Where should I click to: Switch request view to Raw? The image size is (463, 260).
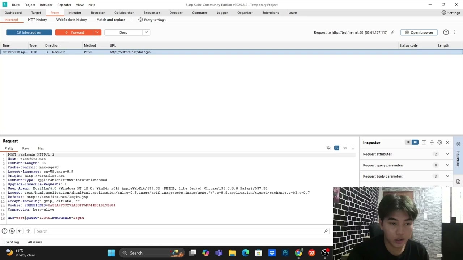[25, 148]
